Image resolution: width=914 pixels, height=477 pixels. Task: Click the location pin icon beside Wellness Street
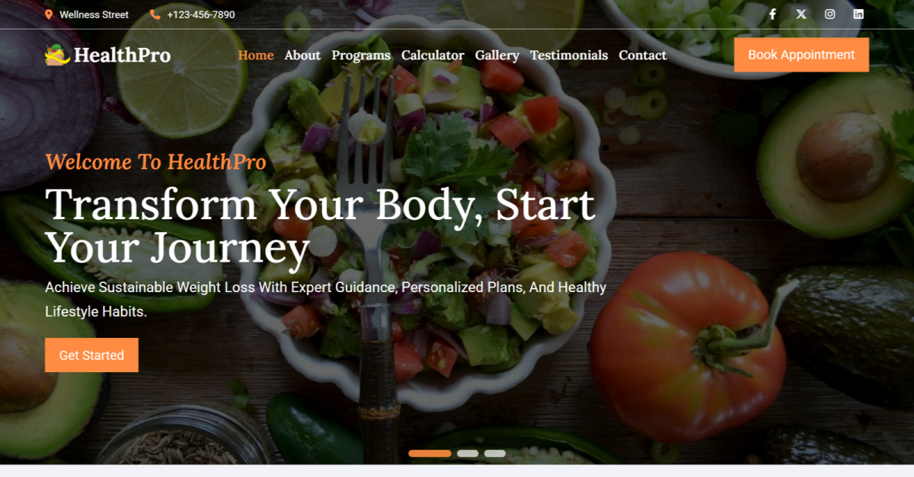[x=49, y=14]
